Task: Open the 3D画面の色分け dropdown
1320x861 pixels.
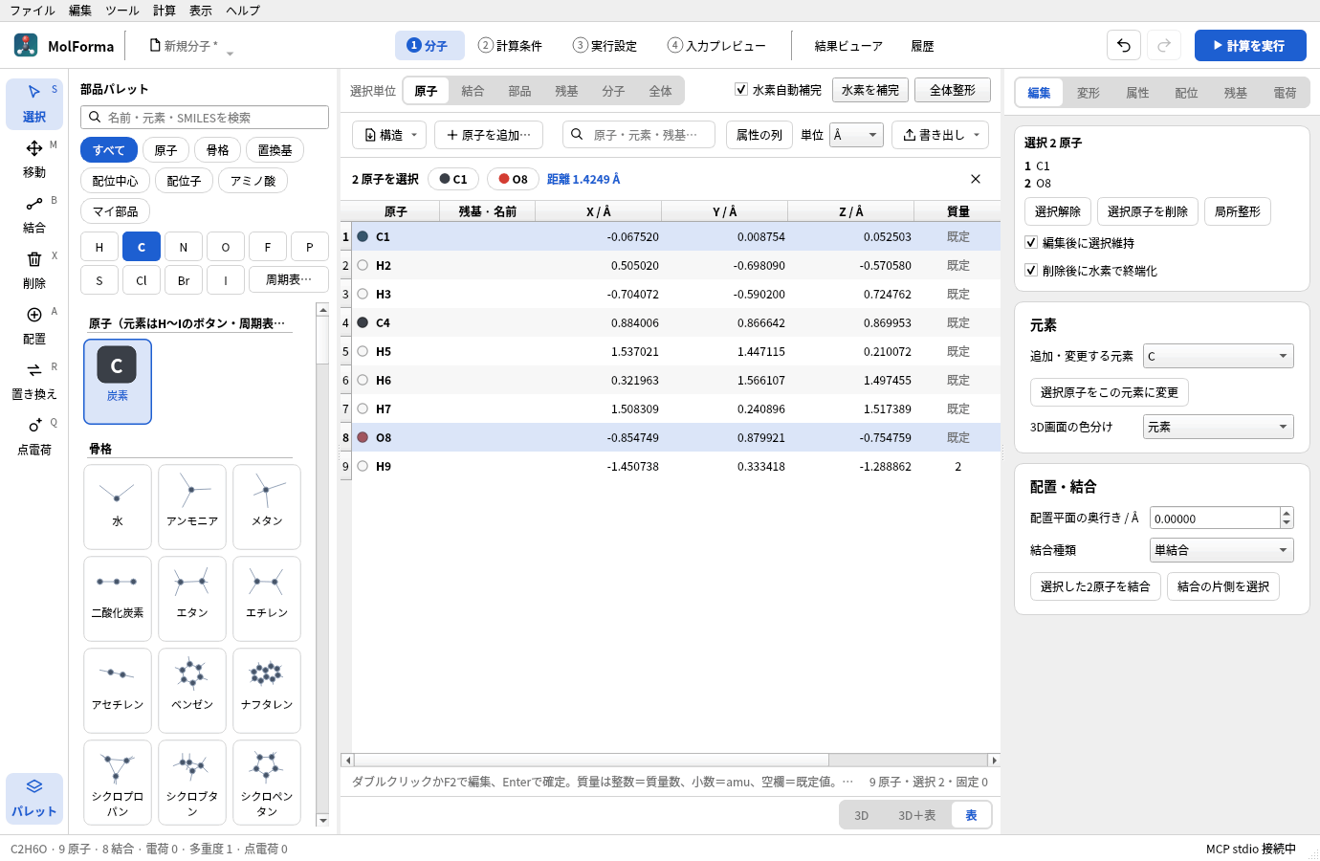Action: pyautogui.click(x=1219, y=427)
